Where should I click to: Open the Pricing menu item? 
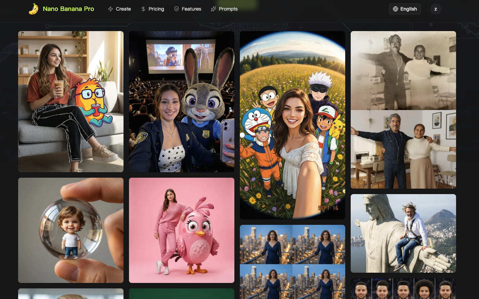tap(156, 9)
